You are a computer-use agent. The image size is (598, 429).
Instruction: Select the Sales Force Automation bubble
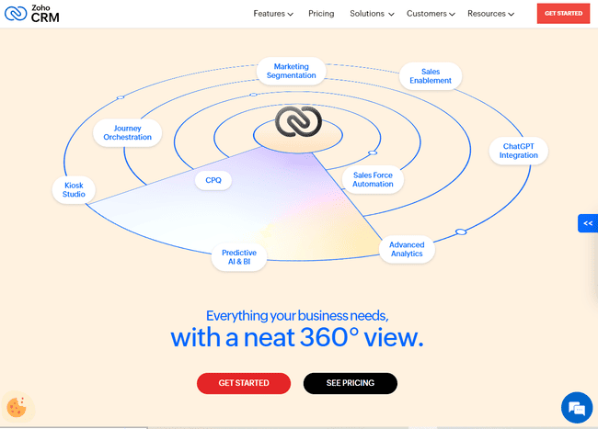point(373,180)
